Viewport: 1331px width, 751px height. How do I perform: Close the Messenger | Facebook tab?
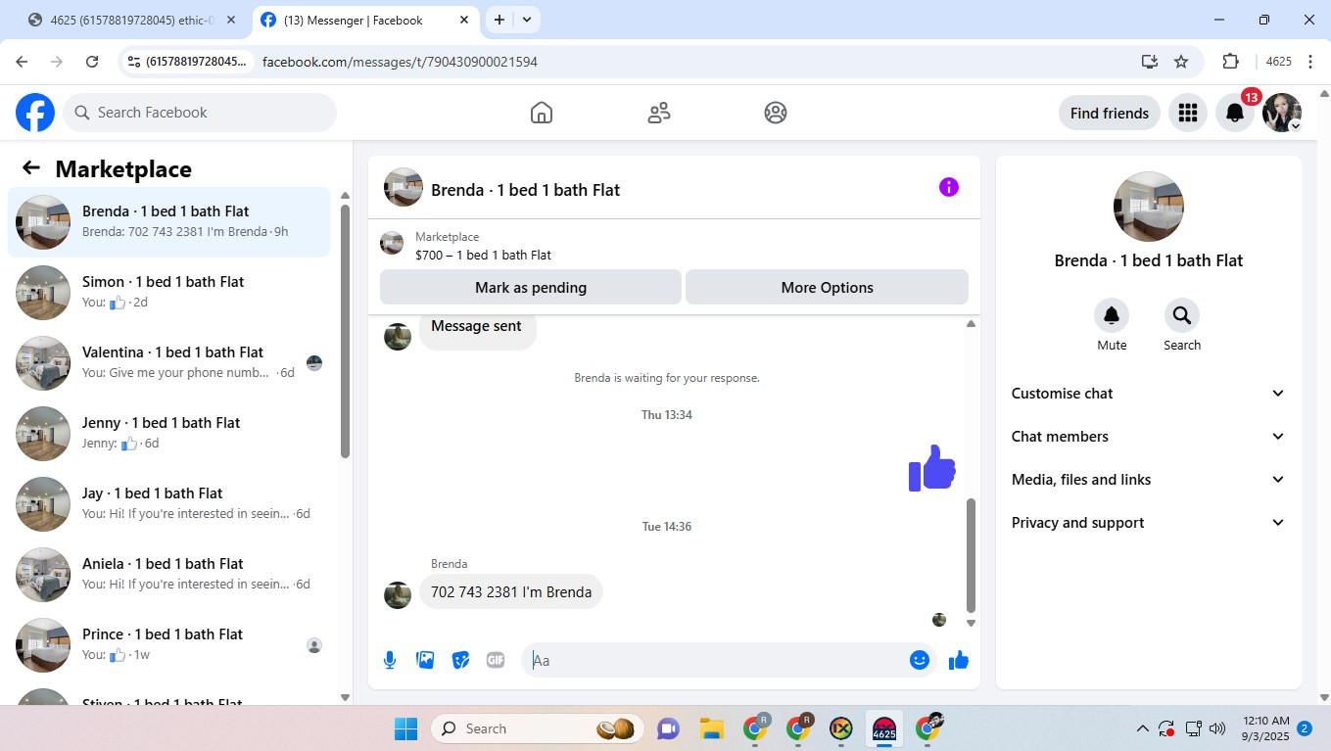point(463,20)
